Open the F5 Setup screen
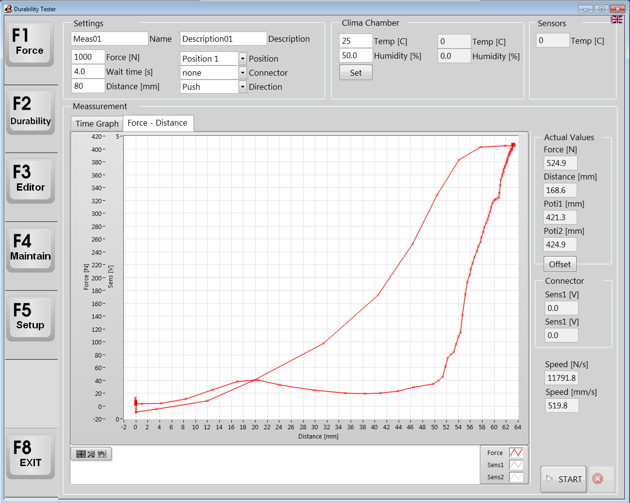The height and width of the screenshot is (503, 630). tap(31, 318)
